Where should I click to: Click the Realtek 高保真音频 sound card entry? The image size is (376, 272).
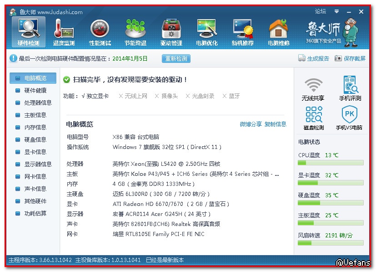[x=166, y=224]
